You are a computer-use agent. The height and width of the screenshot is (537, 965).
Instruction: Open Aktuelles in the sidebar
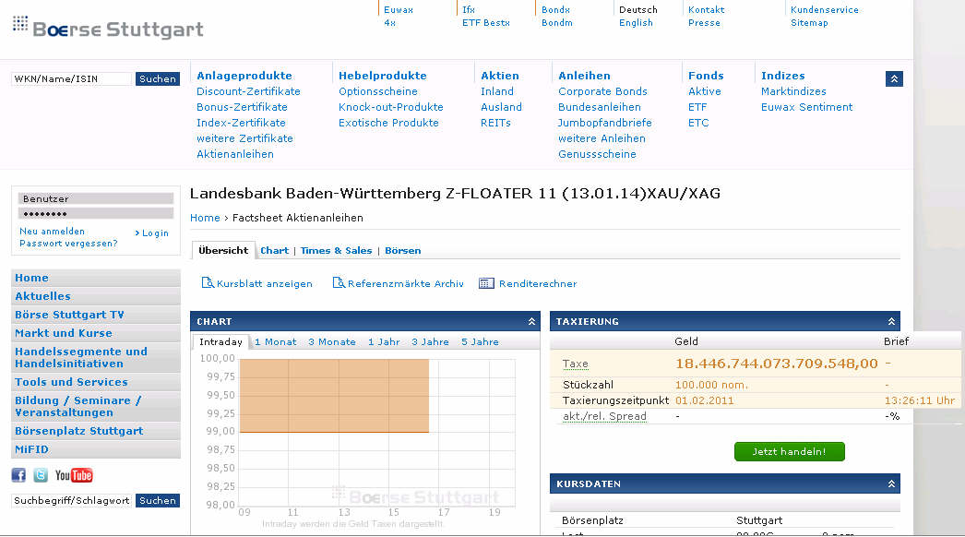[x=96, y=296]
